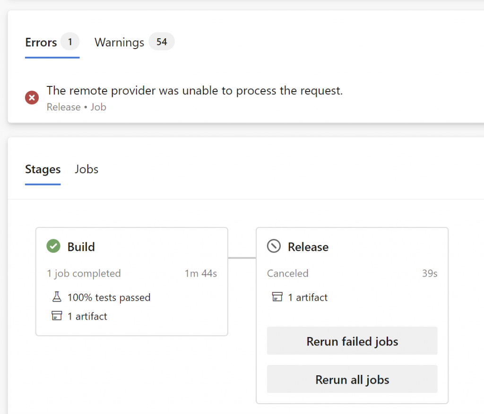The height and width of the screenshot is (414, 484).
Task: Click the Canceled status text
Action: (288, 273)
